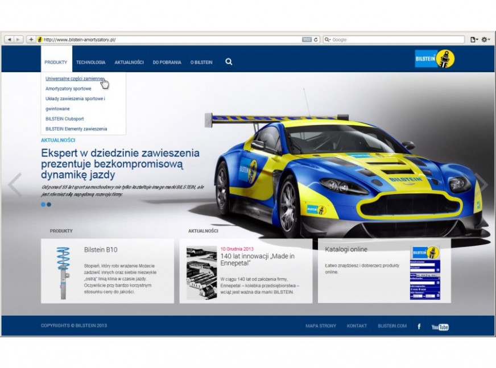This screenshot has width=496, height=368.
Task: Open Google search engine dropdown magnifier
Action: point(328,40)
